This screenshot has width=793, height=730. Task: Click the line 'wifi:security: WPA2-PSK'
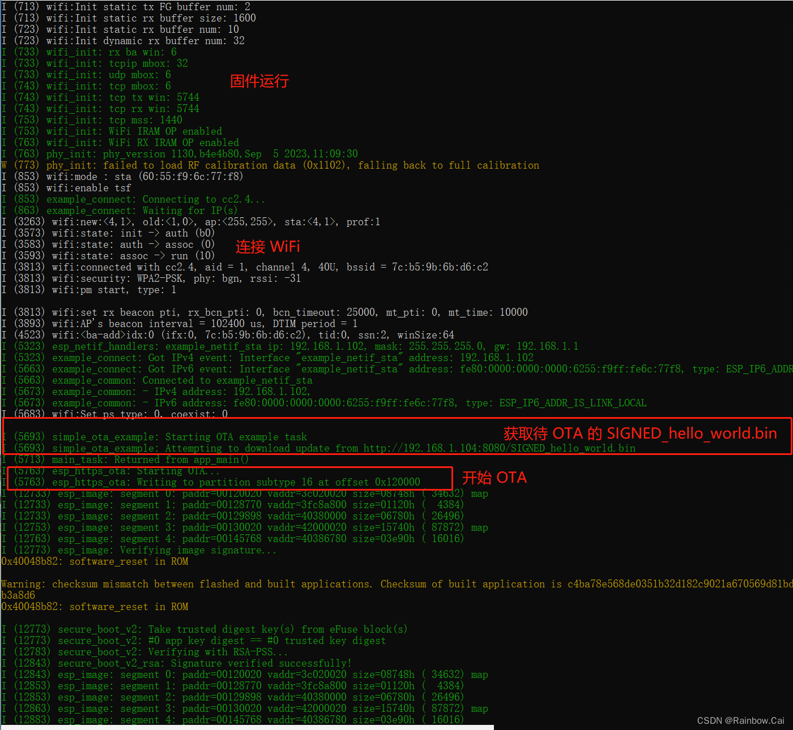pos(151,278)
